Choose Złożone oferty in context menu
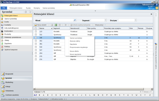 pos(75,41)
